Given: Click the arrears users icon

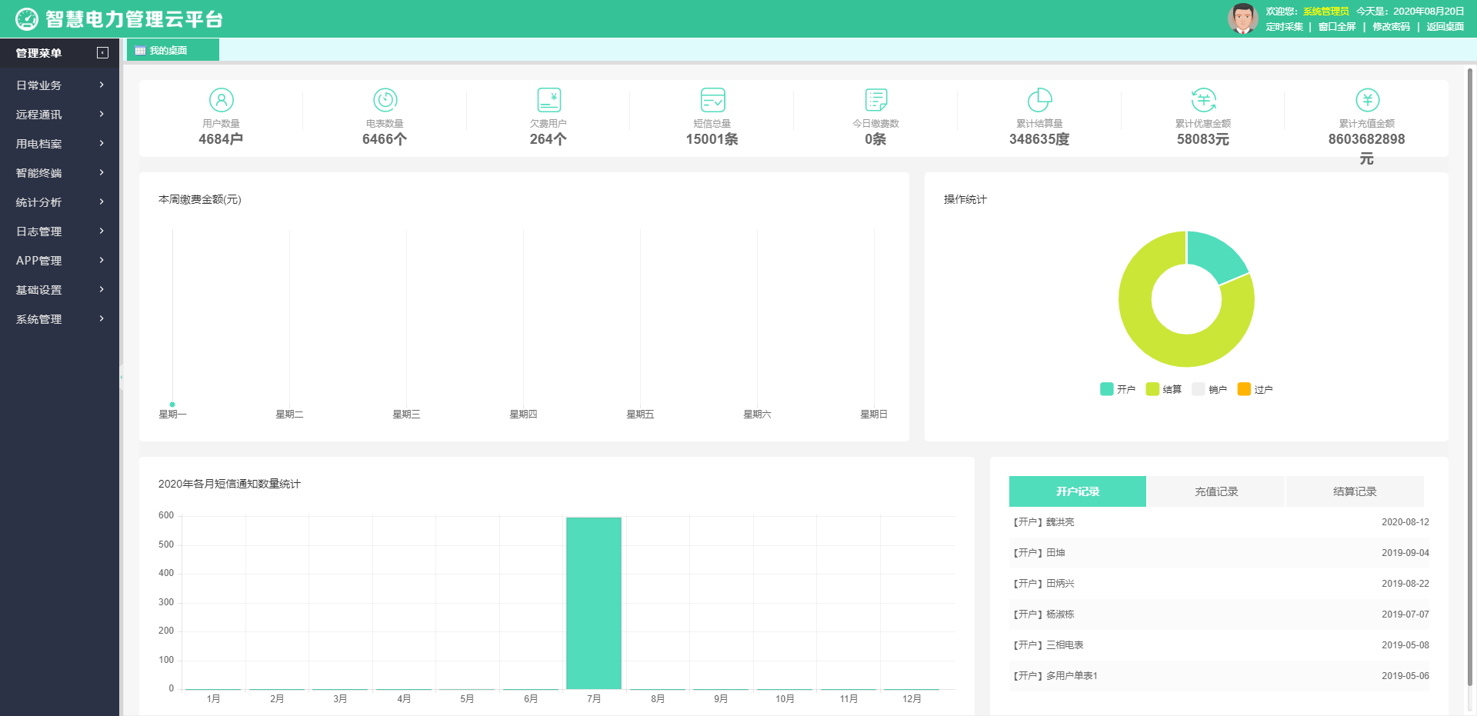Looking at the screenshot, I should pyautogui.click(x=548, y=100).
